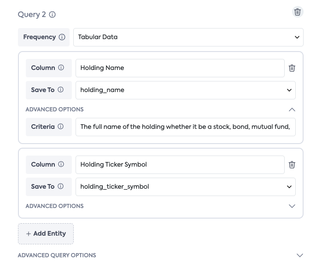
Task: Click info icon beside holding_ticker_symbol Save To label
Action: (x=60, y=186)
